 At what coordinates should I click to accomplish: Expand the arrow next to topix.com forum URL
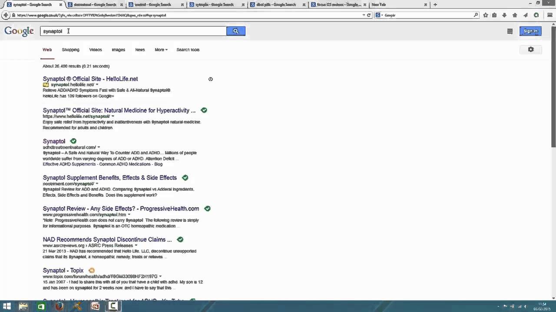pos(160,276)
